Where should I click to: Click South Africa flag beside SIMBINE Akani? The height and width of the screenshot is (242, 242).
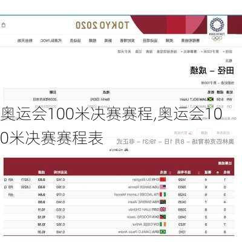pyautogui.click(x=163, y=202)
